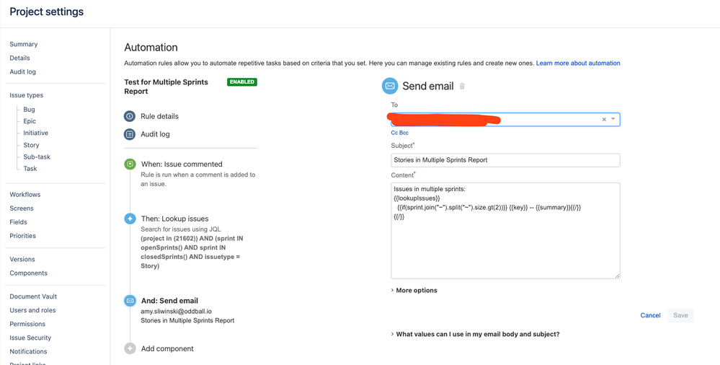Open Workflows settings

[25, 195]
